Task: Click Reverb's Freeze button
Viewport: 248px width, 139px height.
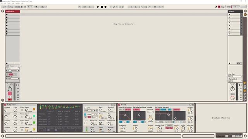Action: 169,125
